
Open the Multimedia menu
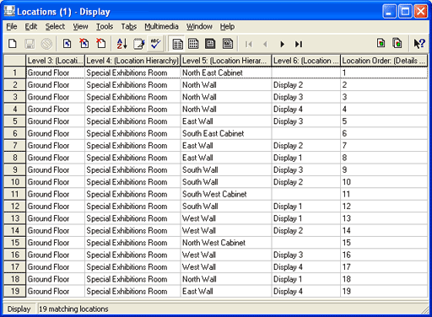[x=161, y=26]
